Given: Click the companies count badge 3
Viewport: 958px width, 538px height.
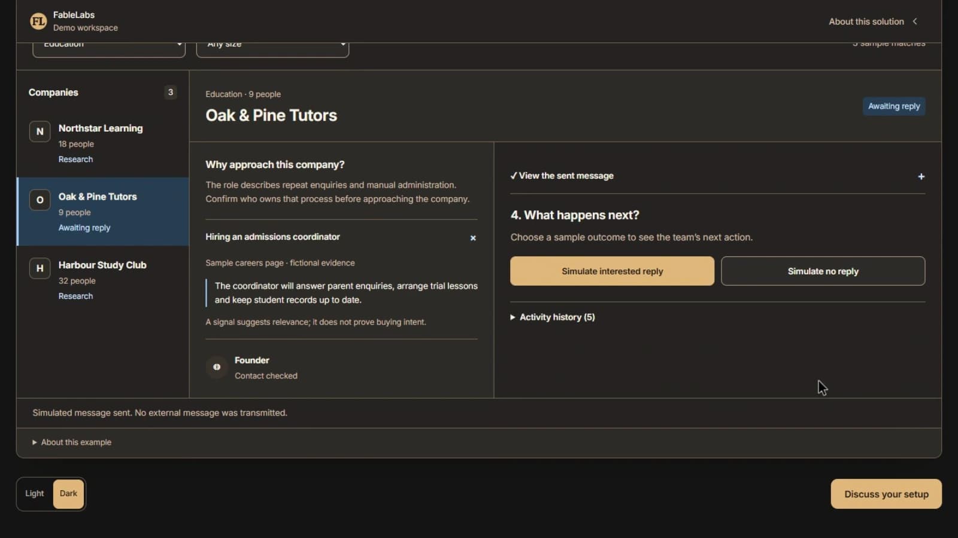Looking at the screenshot, I should 171,92.
